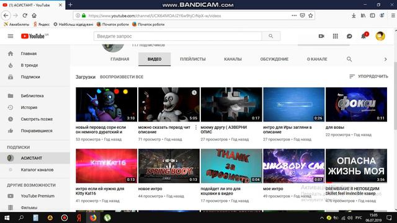Open video title 'новое интро'
The width and height of the screenshot is (397, 223).
pos(150,189)
